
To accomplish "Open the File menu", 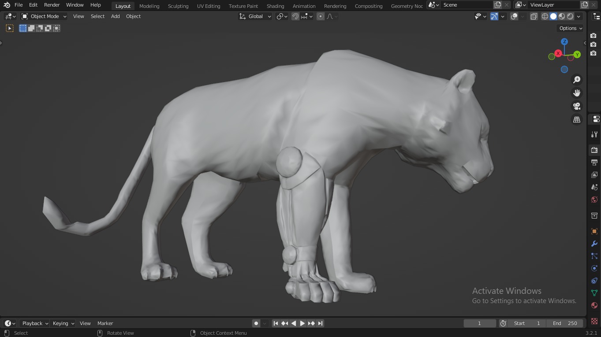I will 19,5.
